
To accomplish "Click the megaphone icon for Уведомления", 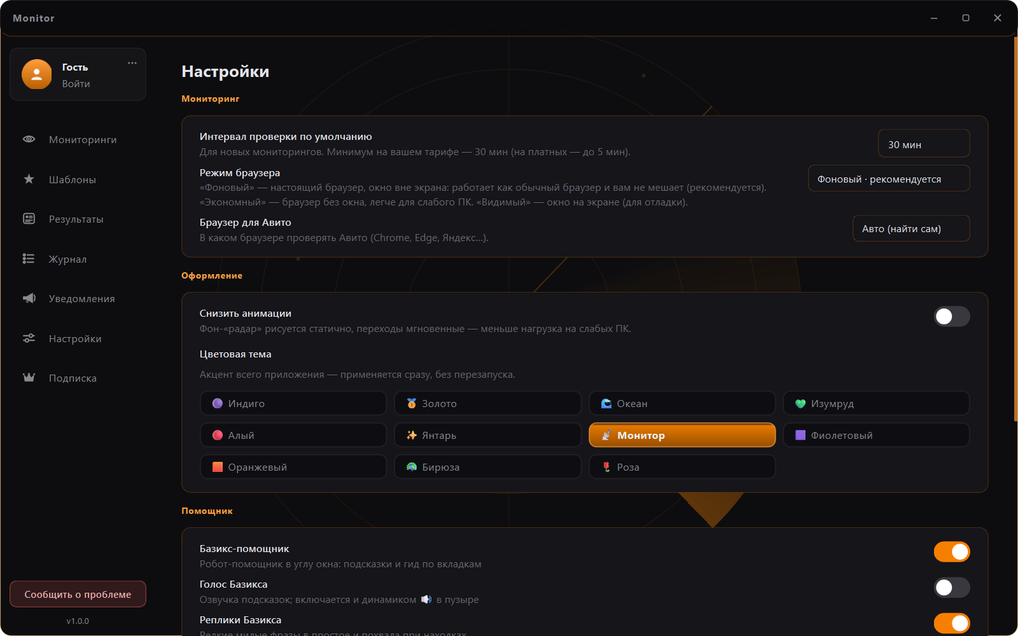I will pos(29,298).
